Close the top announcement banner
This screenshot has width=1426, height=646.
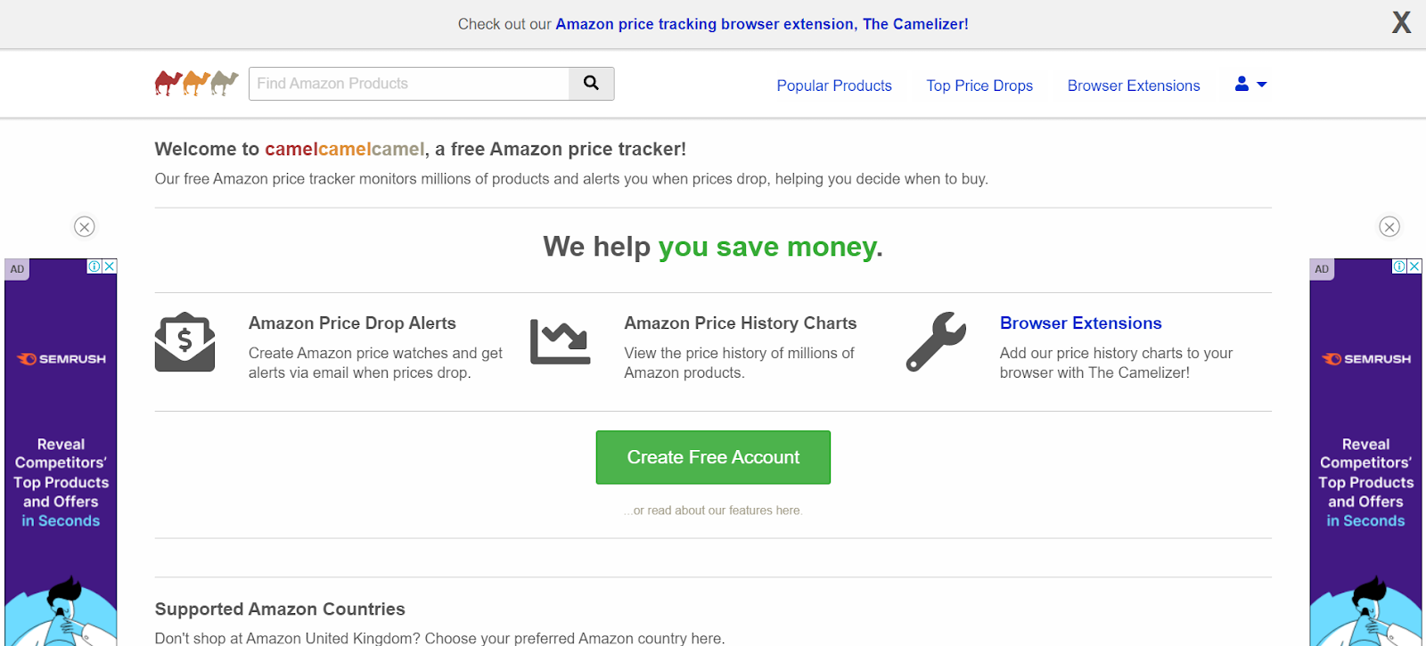coord(1401,22)
